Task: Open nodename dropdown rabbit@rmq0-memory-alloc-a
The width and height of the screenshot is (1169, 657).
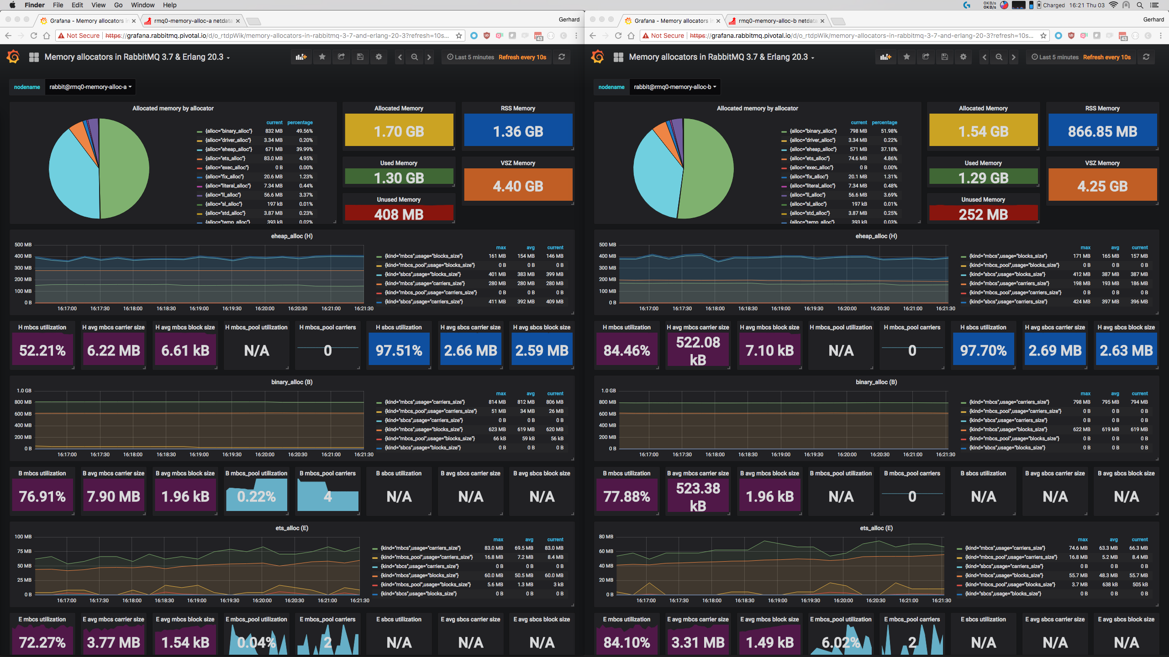Action: coord(90,87)
